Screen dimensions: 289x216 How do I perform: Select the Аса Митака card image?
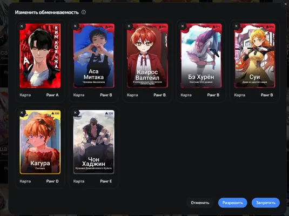93,56
